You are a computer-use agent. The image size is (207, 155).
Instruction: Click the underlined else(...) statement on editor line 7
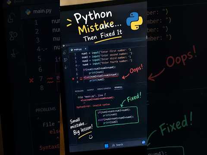101,76
